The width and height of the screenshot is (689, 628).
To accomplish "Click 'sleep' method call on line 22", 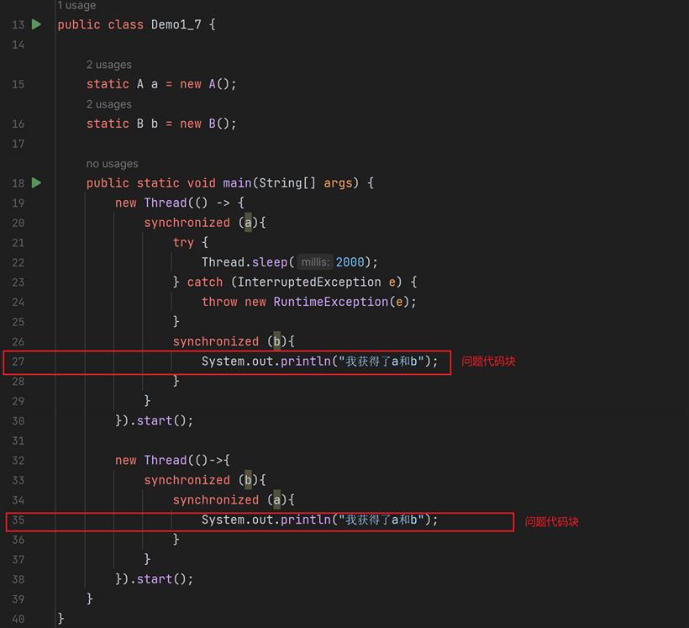I will pos(270,262).
